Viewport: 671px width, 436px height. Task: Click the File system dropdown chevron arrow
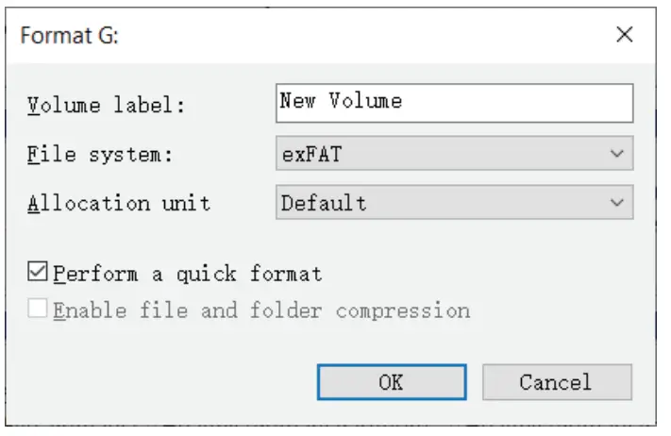point(617,153)
